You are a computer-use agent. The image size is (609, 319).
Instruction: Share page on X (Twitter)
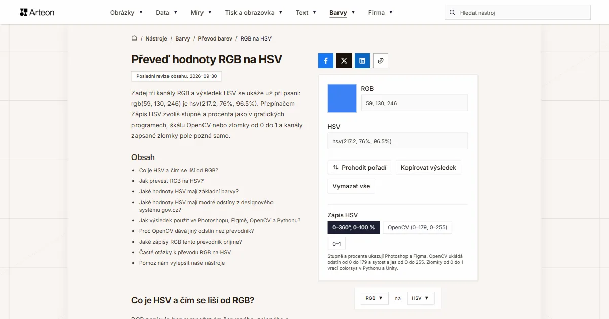tap(344, 61)
